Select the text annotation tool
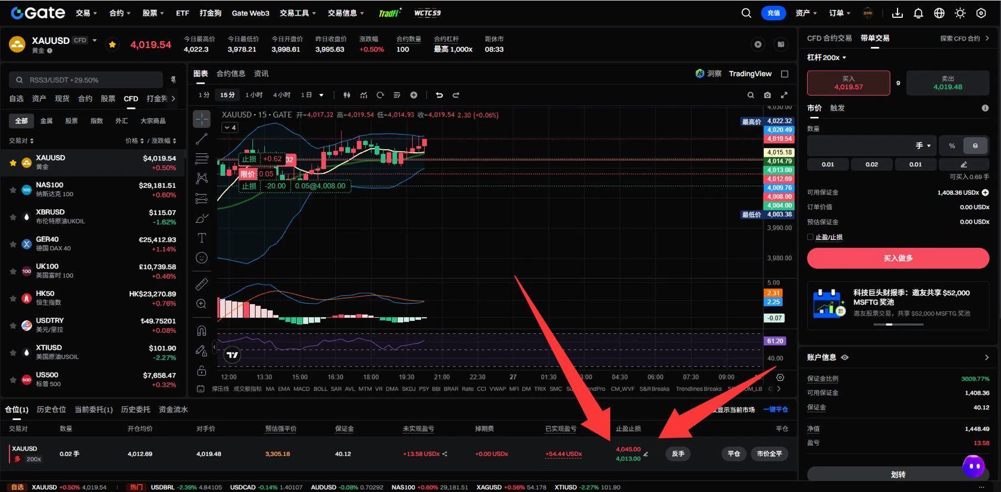The height and width of the screenshot is (492, 1001). [x=202, y=238]
